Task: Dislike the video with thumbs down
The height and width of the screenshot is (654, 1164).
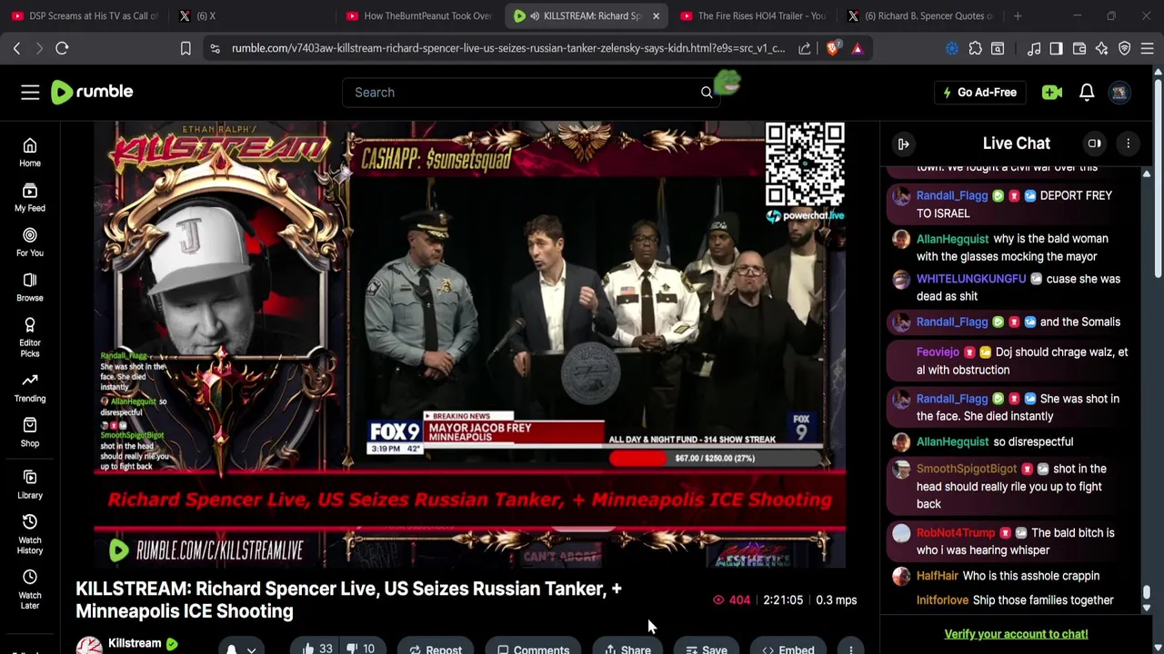Action: tap(361, 649)
